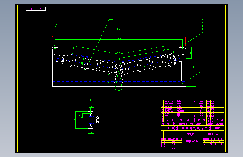Click part callout balloon 1 above the rollers

tap(111, 18)
